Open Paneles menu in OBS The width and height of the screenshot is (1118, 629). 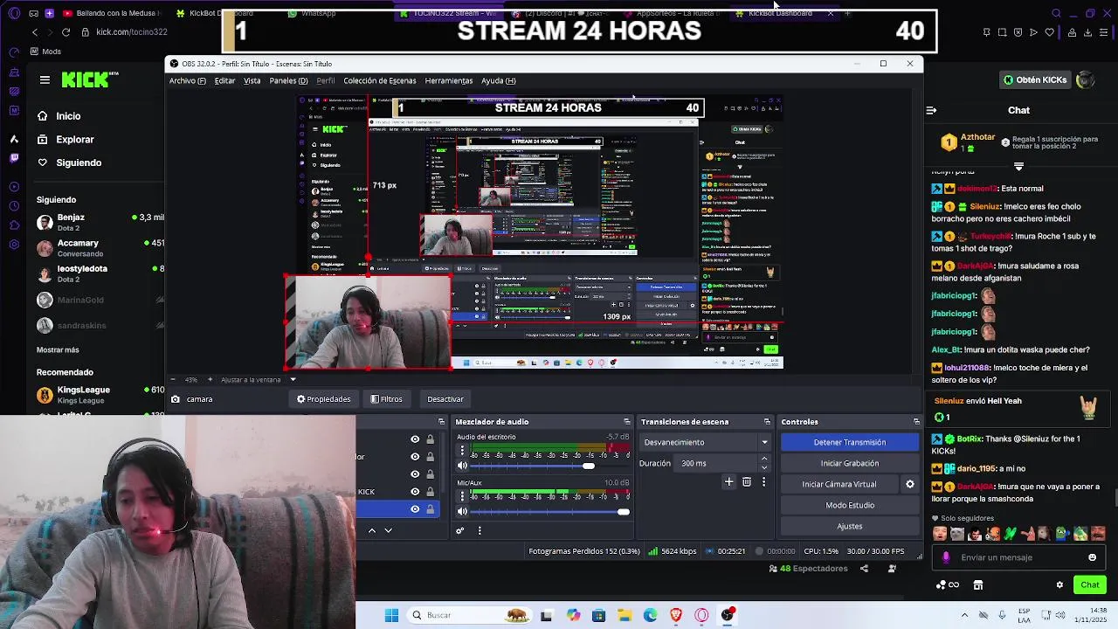(x=288, y=80)
